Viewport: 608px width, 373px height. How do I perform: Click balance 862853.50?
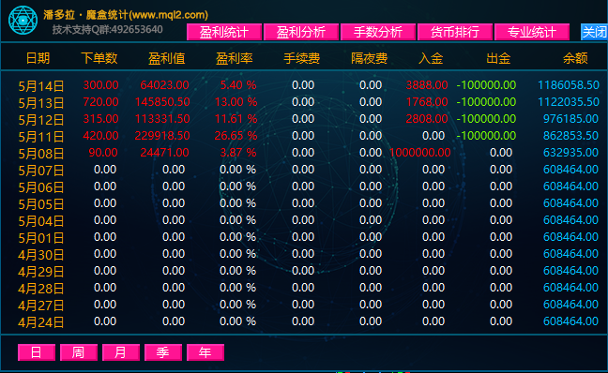point(570,136)
